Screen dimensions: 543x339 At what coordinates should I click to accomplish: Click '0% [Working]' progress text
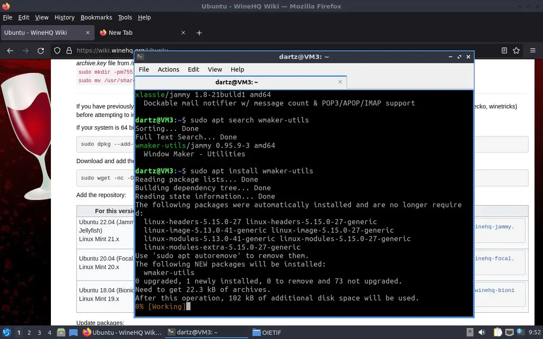(161, 306)
